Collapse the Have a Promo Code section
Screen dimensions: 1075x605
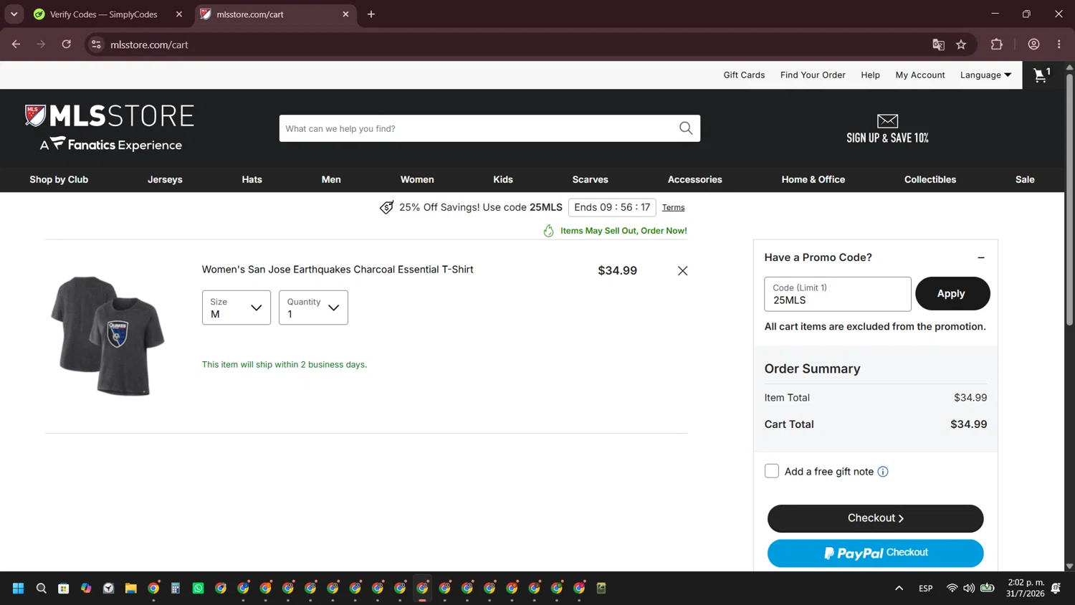tap(981, 258)
